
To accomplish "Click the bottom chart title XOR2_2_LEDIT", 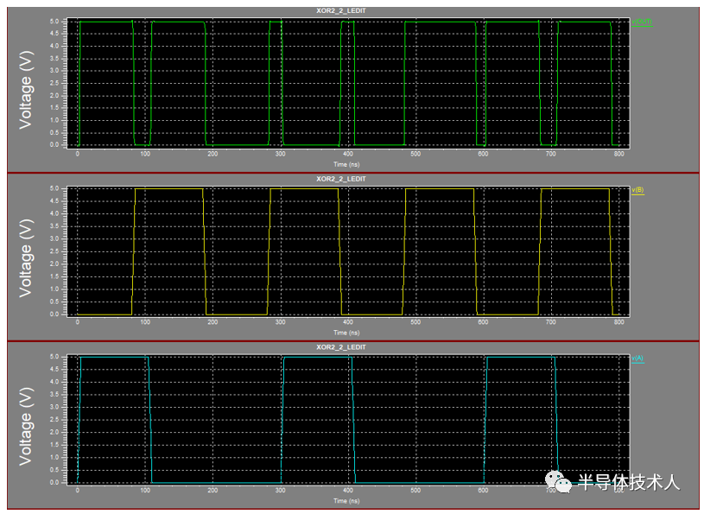I will 341,347.
